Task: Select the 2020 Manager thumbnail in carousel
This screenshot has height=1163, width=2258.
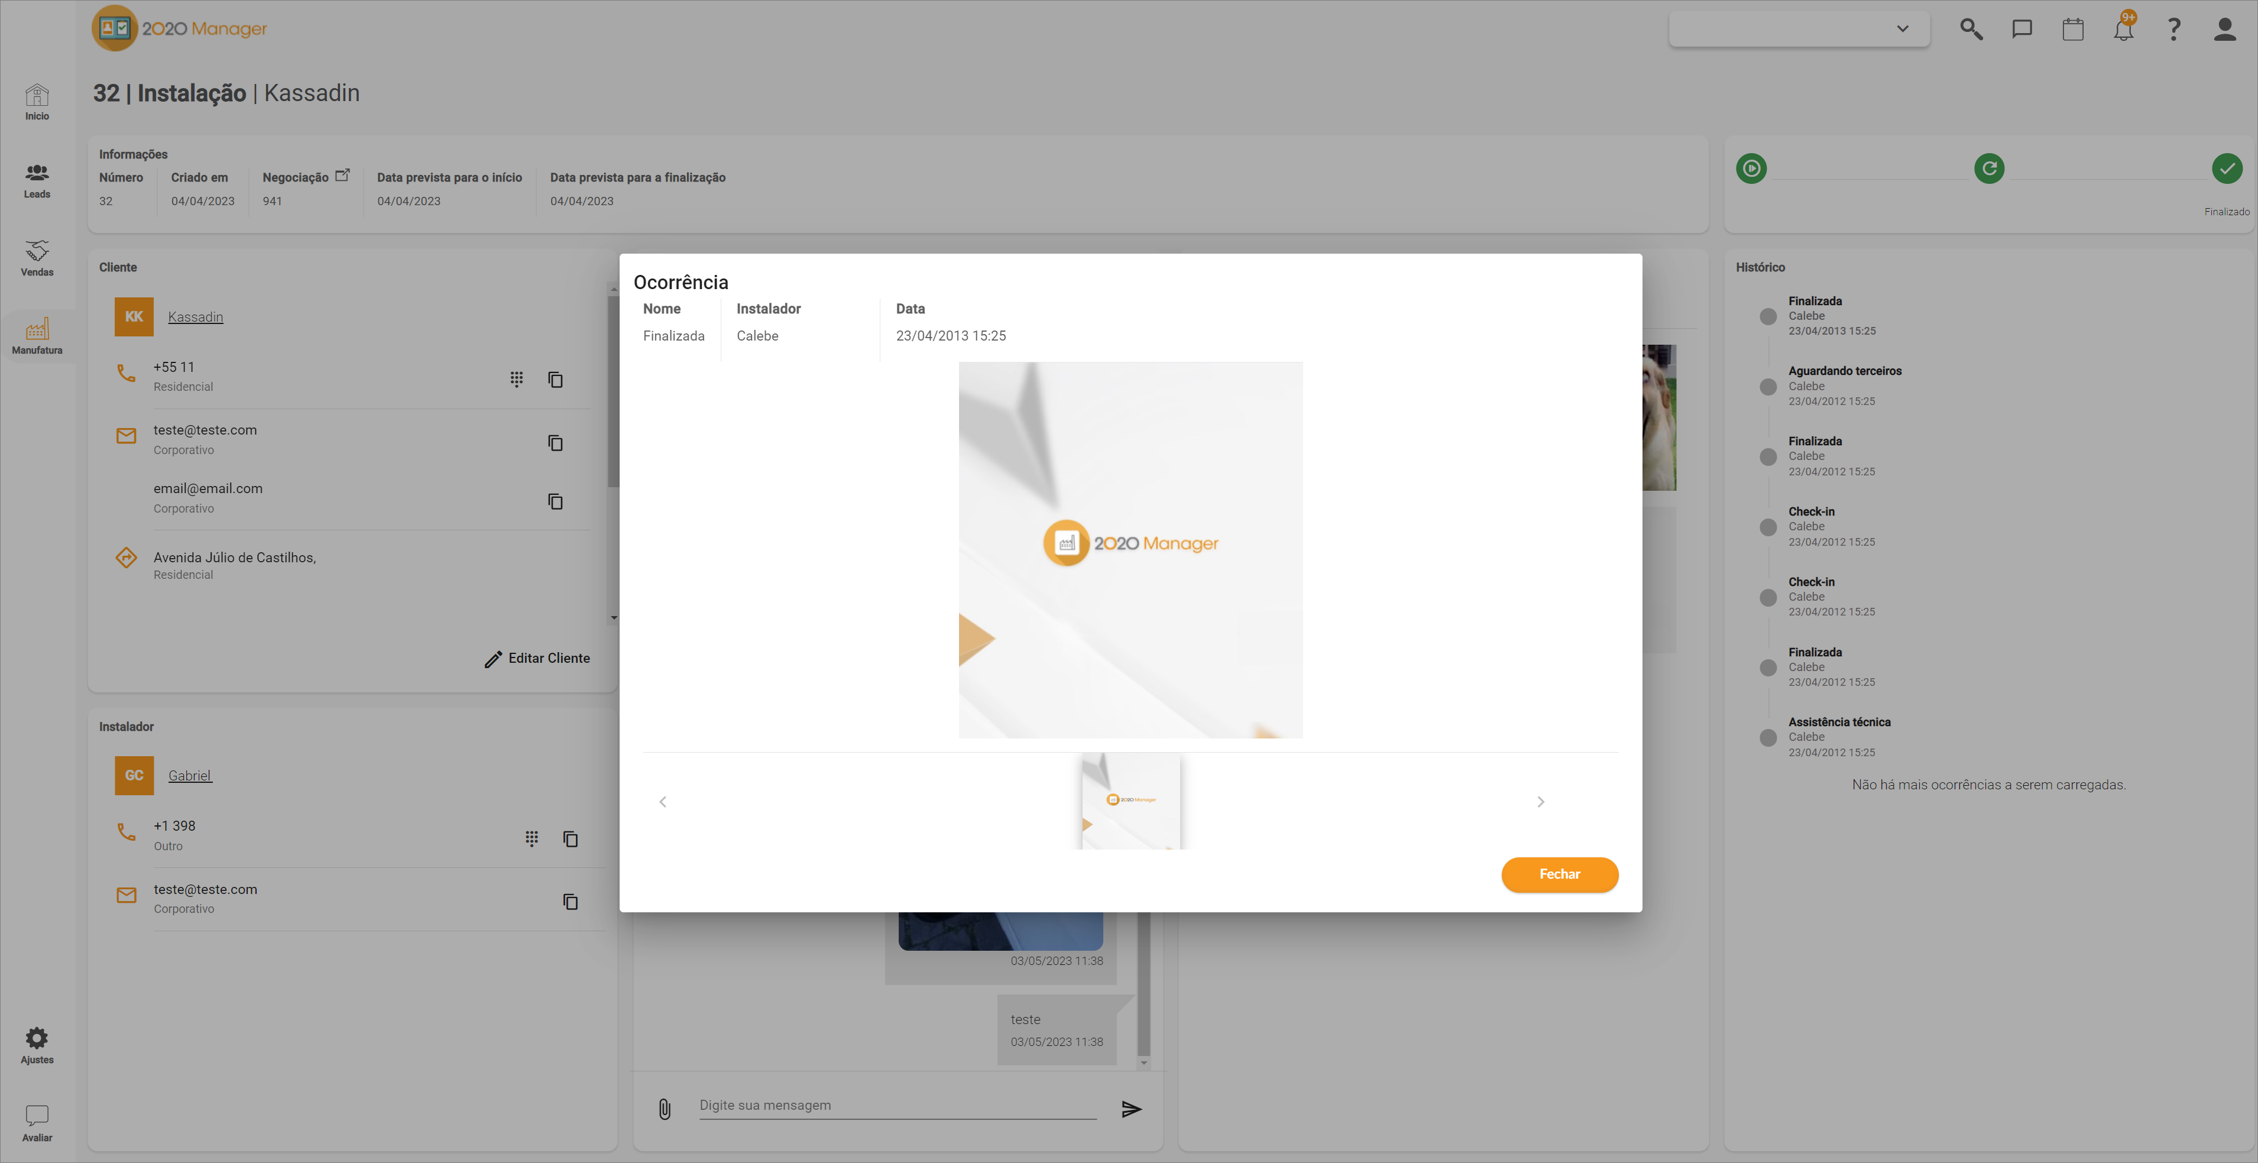Action: point(1130,801)
